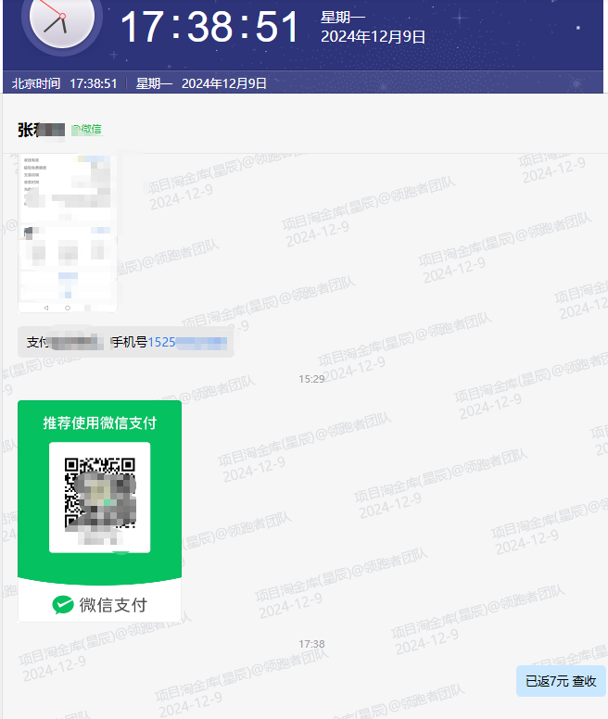This screenshot has height=719, width=608.
Task: Click the 星期一 label beside the large clock
Action: pos(343,18)
